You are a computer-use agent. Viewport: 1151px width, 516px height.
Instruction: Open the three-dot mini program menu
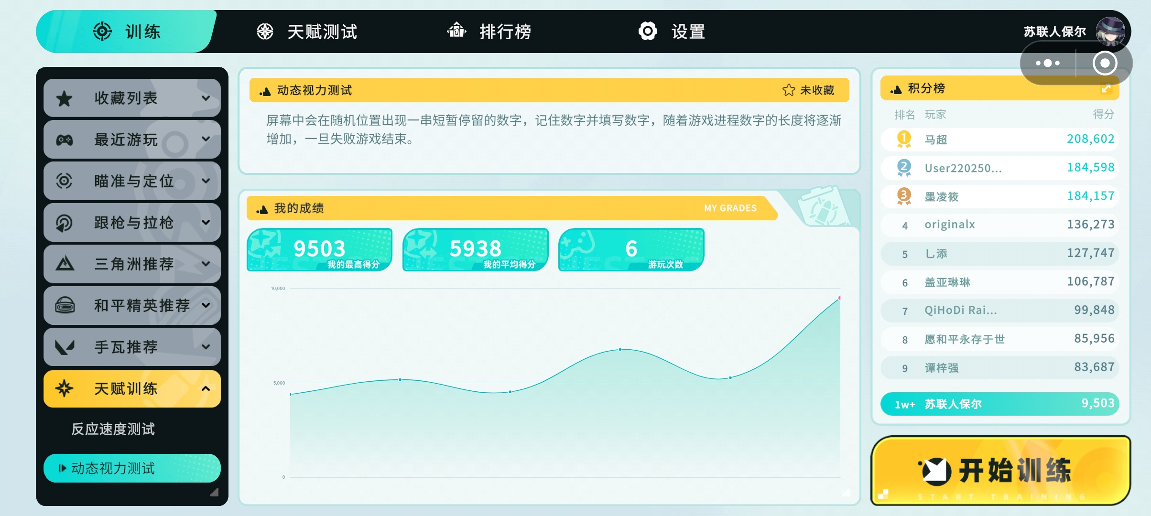(x=1048, y=63)
